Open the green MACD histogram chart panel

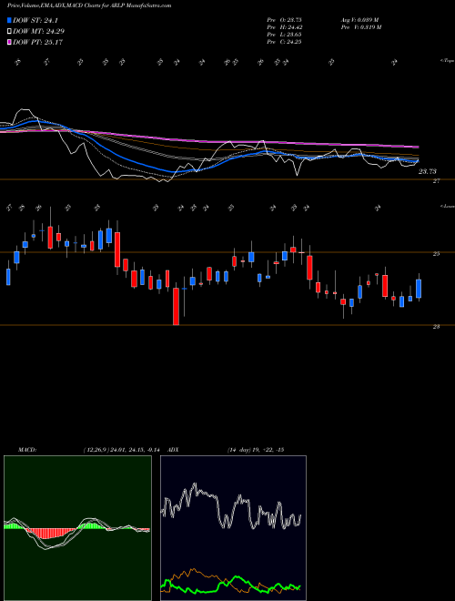77,528
